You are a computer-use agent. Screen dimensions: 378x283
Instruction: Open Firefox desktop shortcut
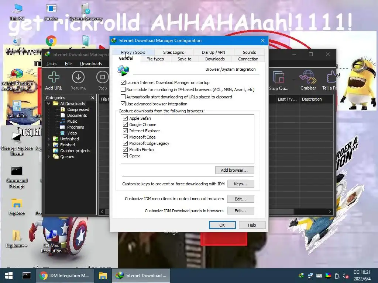click(51, 12)
